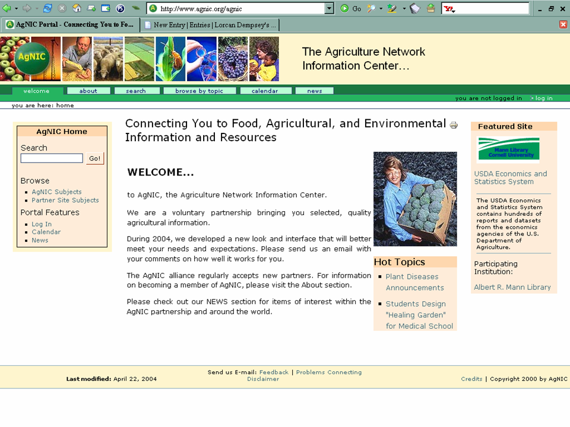Click the log in link
The image size is (570, 427).
click(x=543, y=98)
